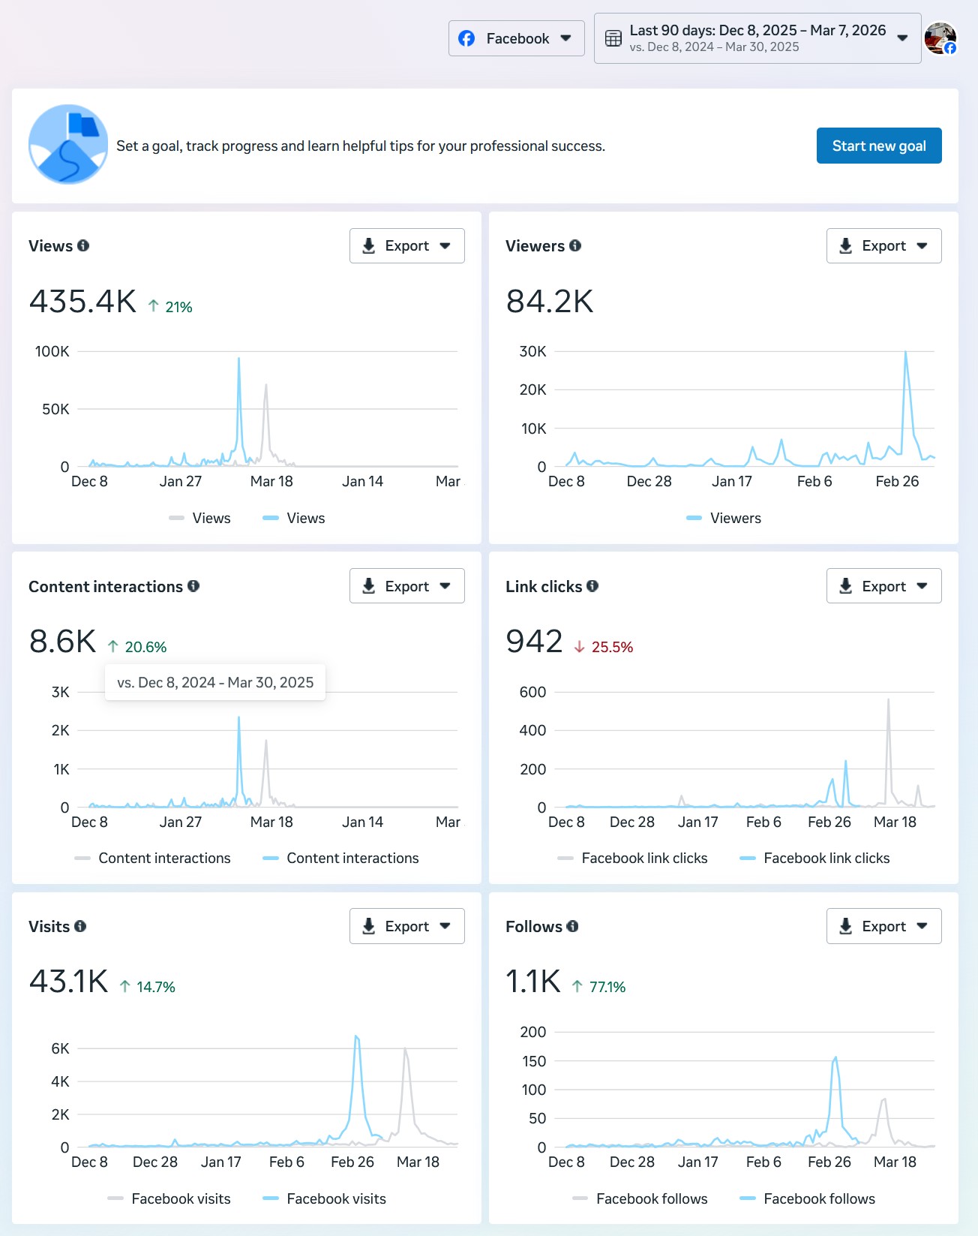
Task: Open Export menu for Content interactions
Action: [407, 586]
